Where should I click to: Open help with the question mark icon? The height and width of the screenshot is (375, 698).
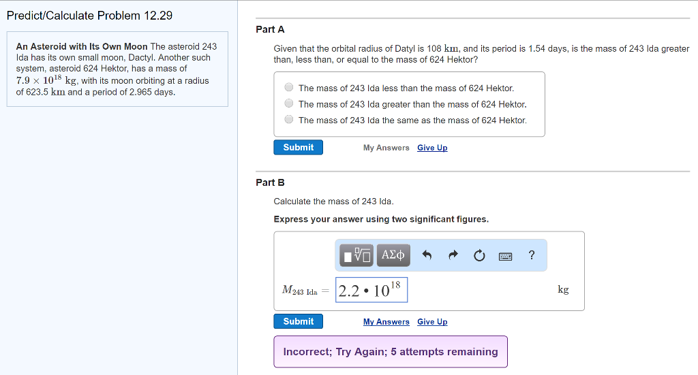(x=532, y=255)
